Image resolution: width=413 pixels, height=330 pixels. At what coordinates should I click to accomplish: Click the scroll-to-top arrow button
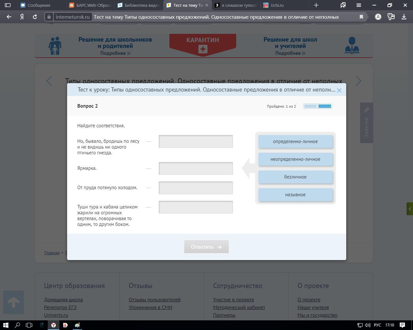[x=14, y=302]
